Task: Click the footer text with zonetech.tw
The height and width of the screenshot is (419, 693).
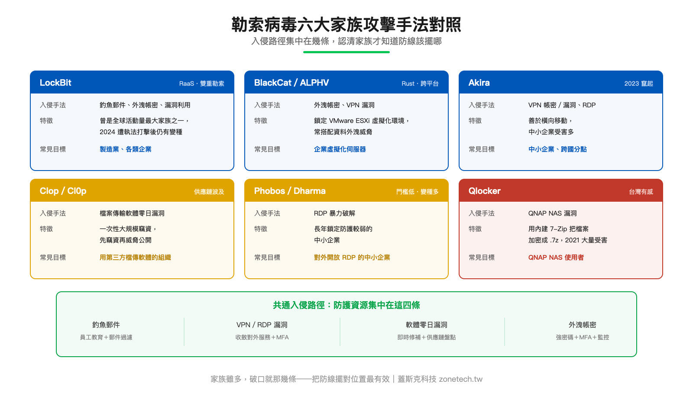Action: pos(346,379)
